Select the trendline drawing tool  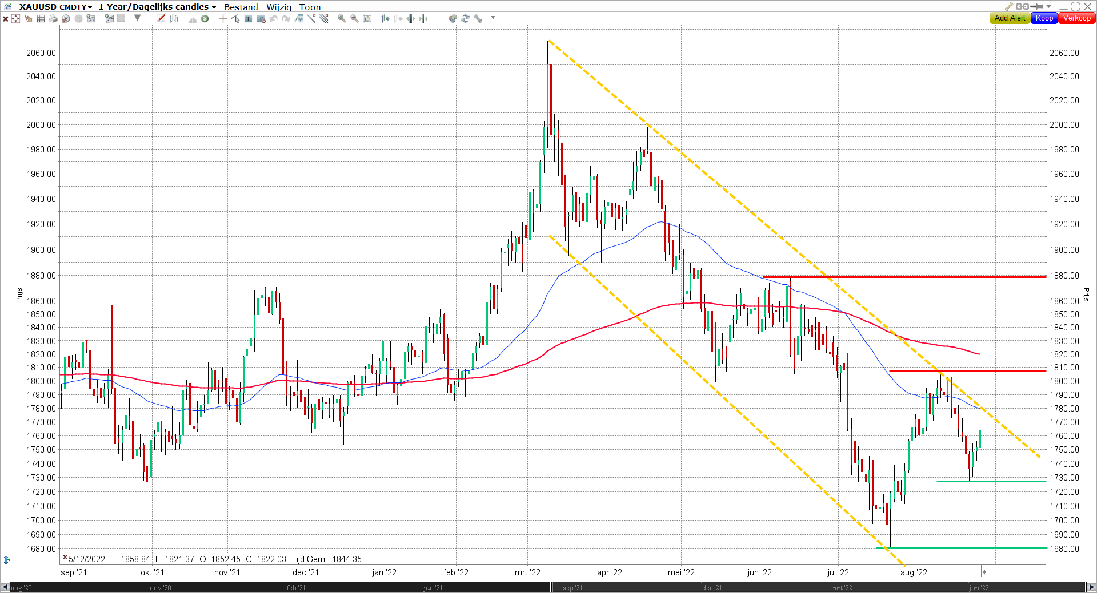311,18
